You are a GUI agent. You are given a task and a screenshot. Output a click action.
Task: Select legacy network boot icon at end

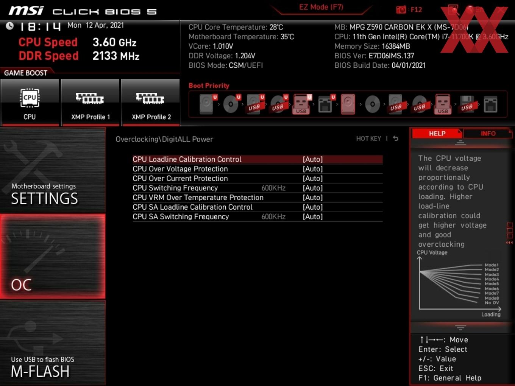[490, 104]
